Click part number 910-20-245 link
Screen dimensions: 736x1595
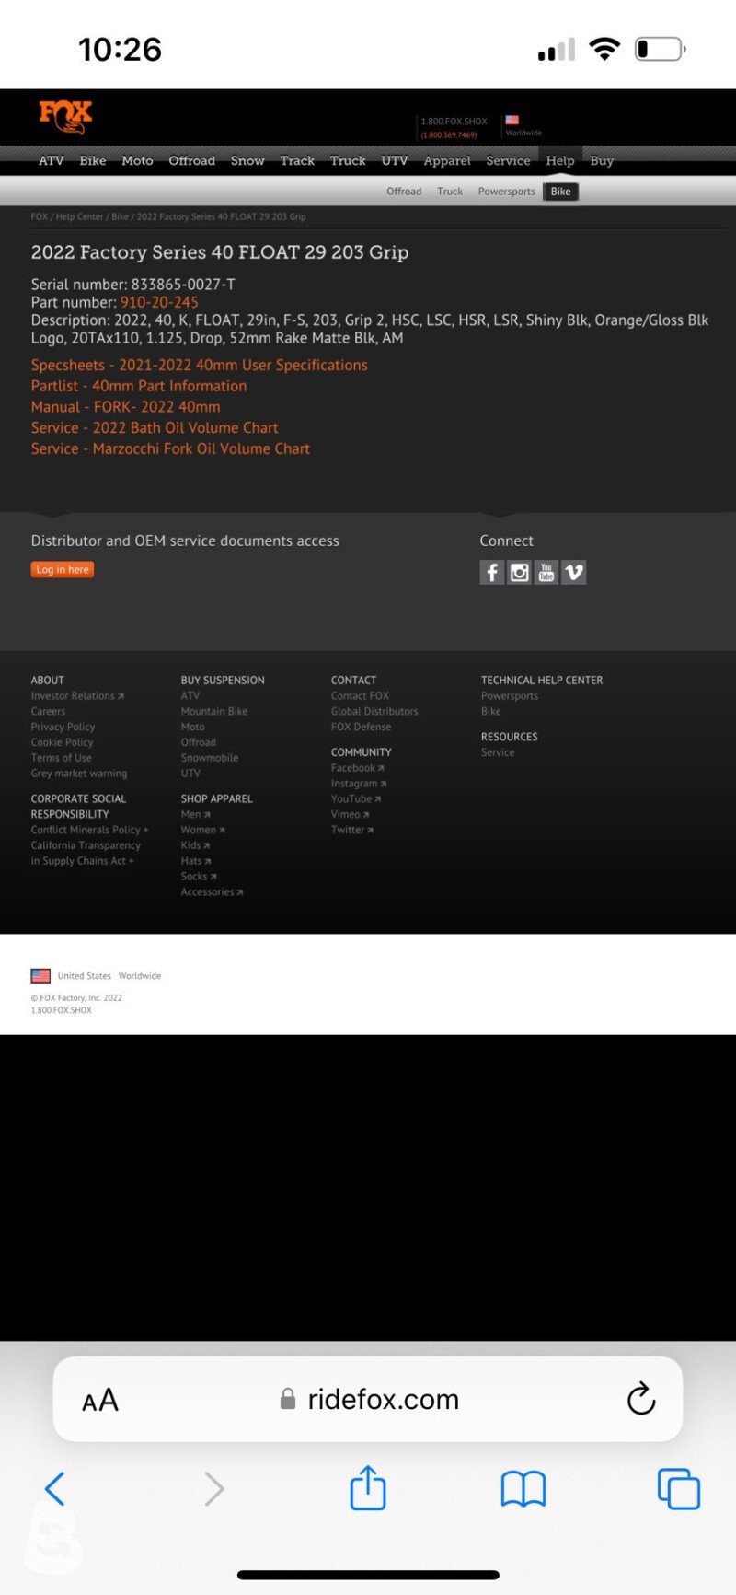[x=159, y=302]
